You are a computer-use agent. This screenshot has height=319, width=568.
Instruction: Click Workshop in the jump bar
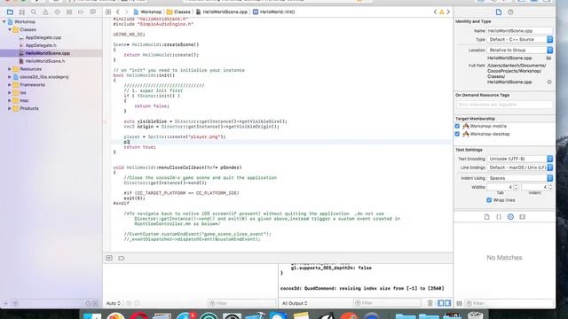147,12
